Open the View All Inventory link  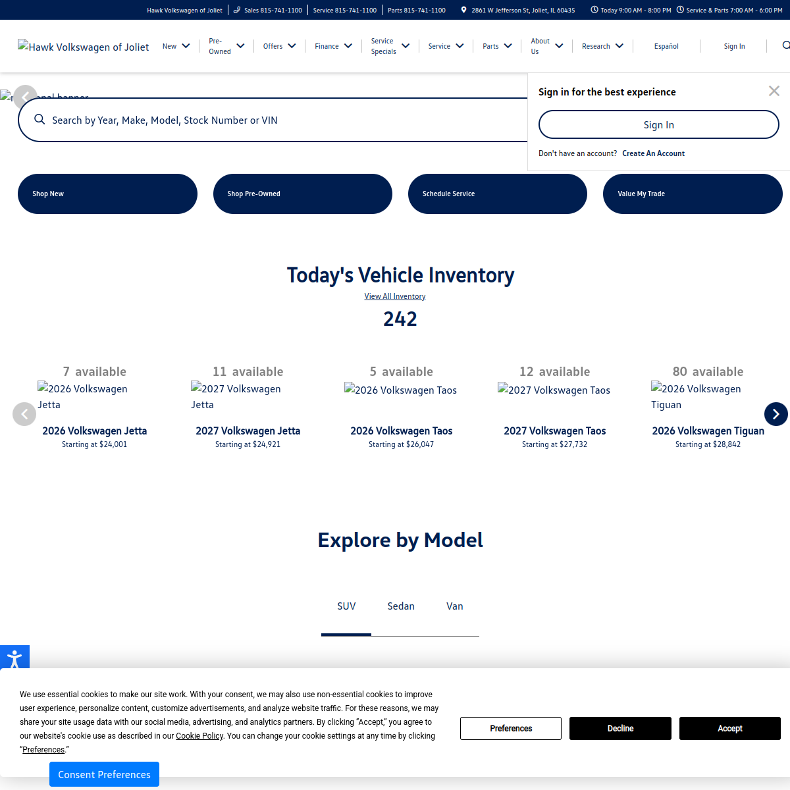pyautogui.click(x=395, y=296)
